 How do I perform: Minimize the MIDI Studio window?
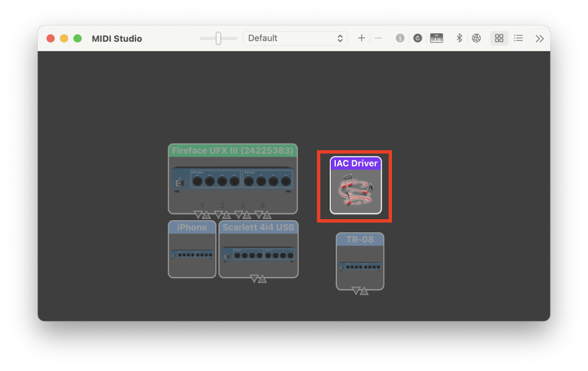pyautogui.click(x=64, y=38)
